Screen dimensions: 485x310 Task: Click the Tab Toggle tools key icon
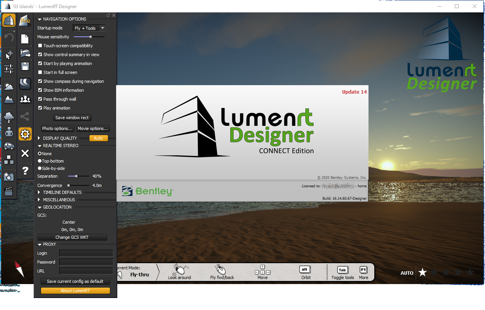(342, 270)
